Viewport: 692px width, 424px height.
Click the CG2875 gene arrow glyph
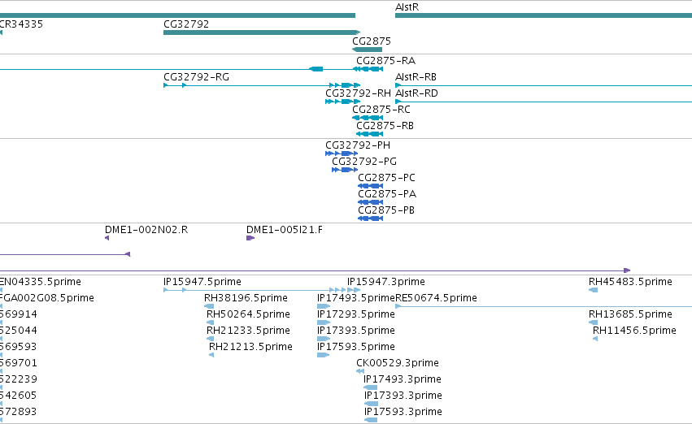coord(368,50)
